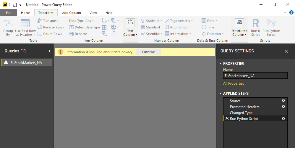Select the Transform tab

46,13
